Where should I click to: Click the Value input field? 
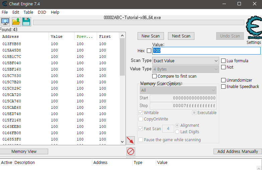pyautogui.click(x=206, y=51)
